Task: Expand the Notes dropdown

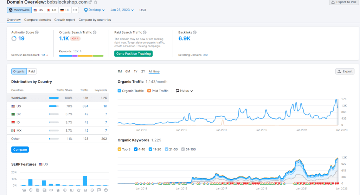Action: point(184,91)
